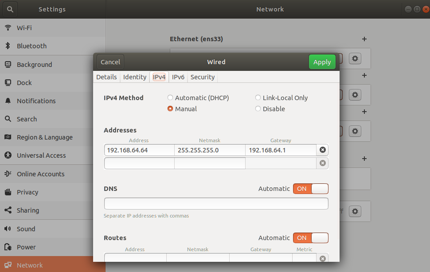
Task: Turn off Automatic Routes switch
Action: 310,238
